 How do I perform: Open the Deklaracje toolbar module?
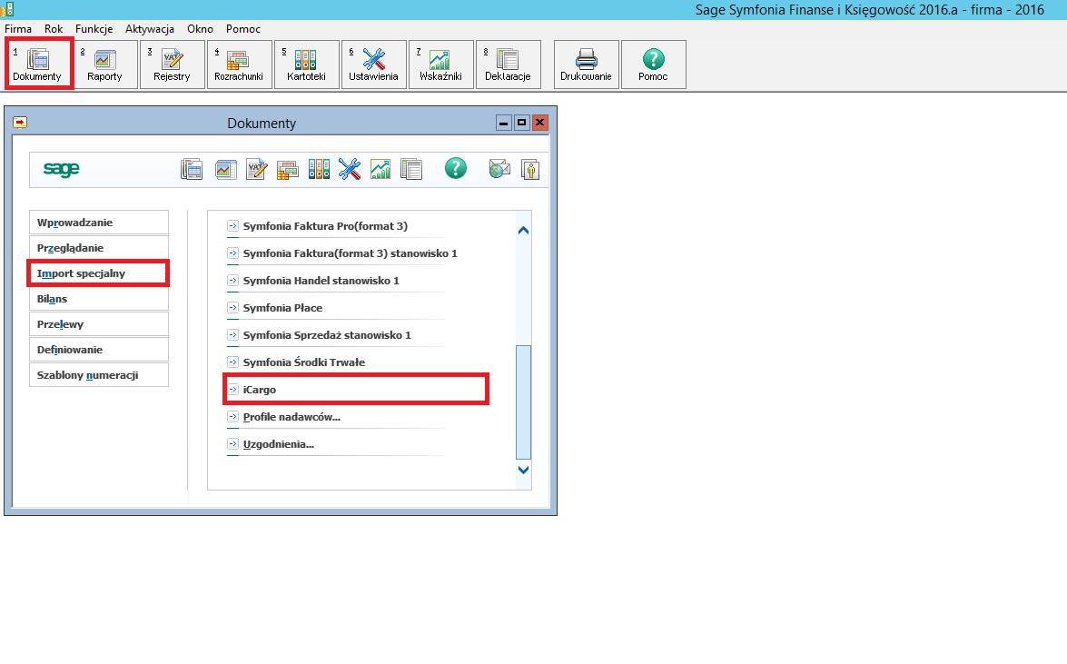click(x=508, y=64)
